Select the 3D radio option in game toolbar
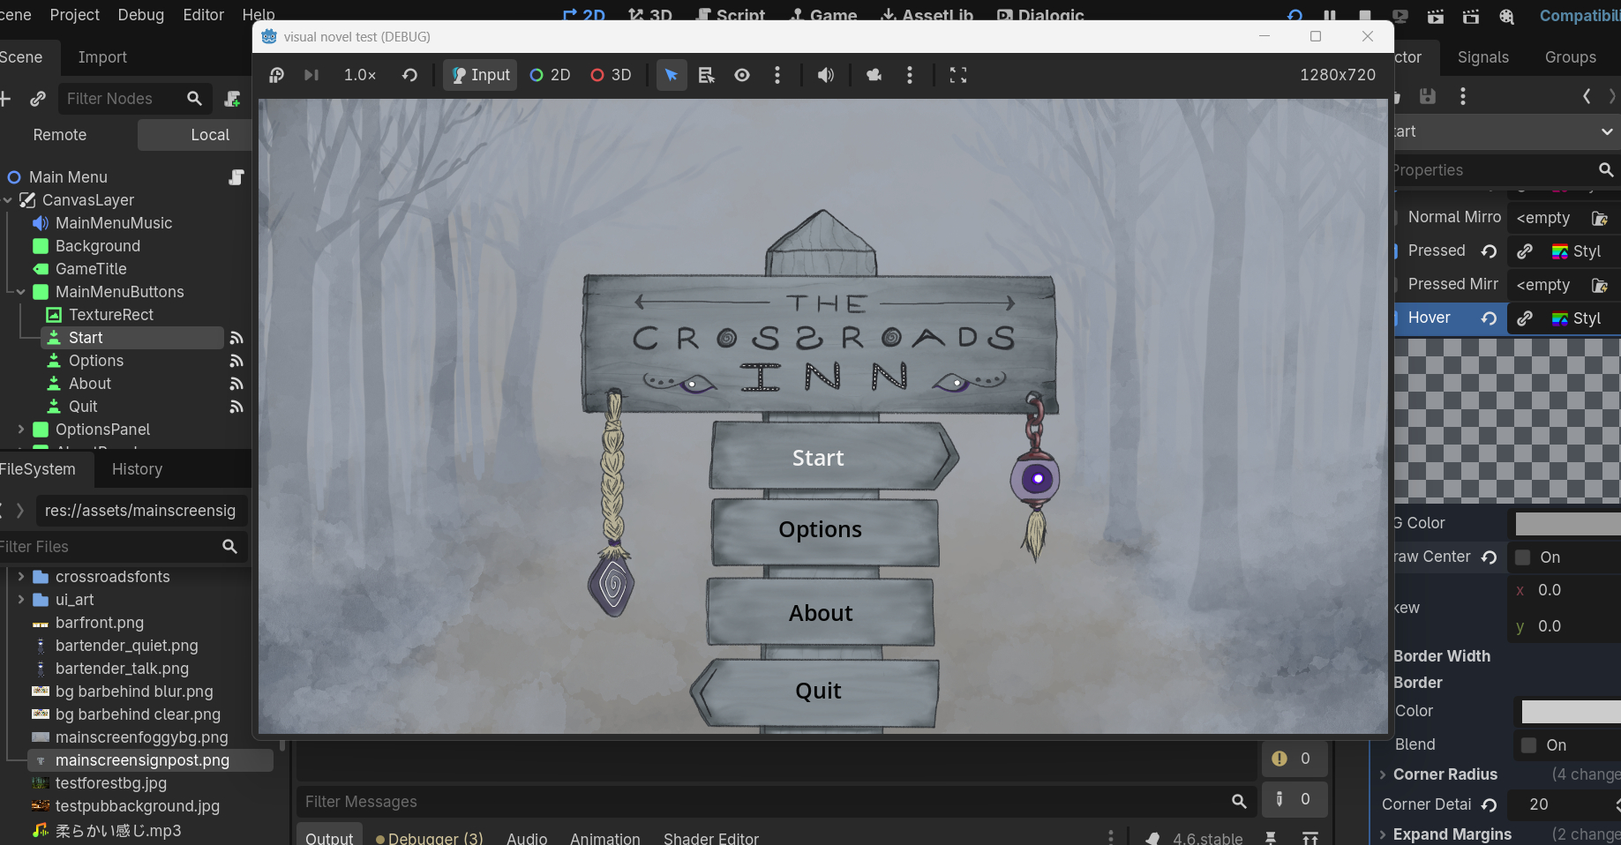 pos(611,75)
